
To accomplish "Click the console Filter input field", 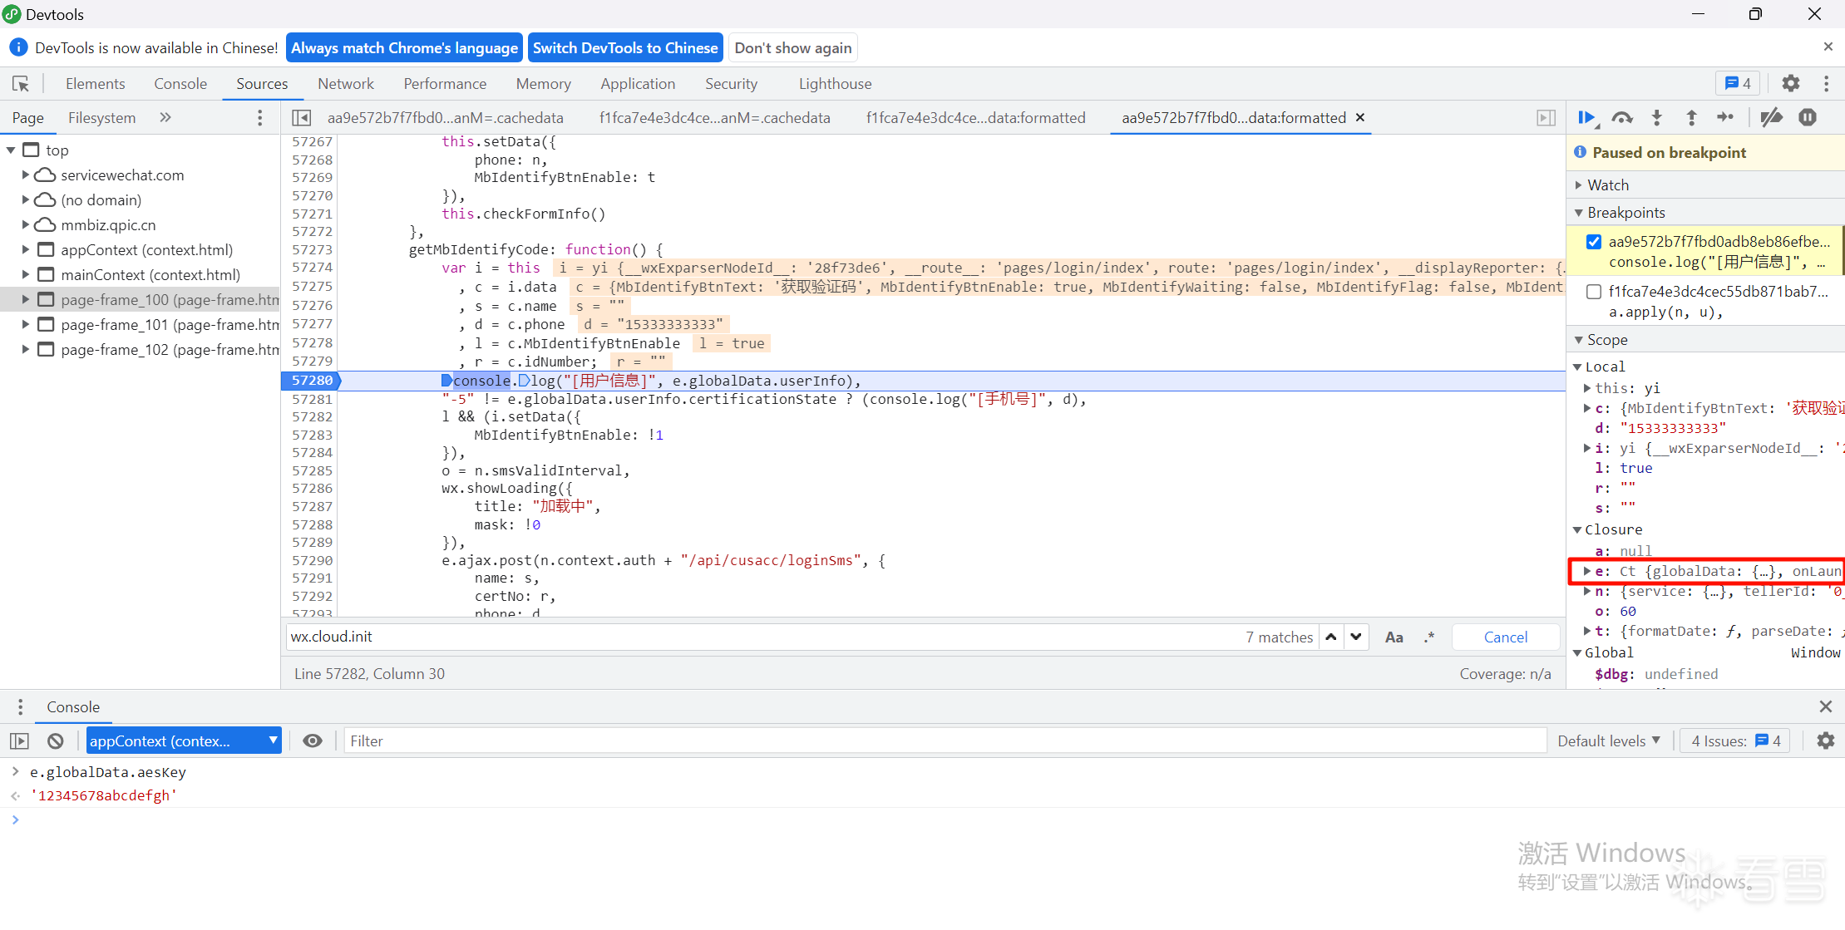I will pyautogui.click(x=944, y=741).
